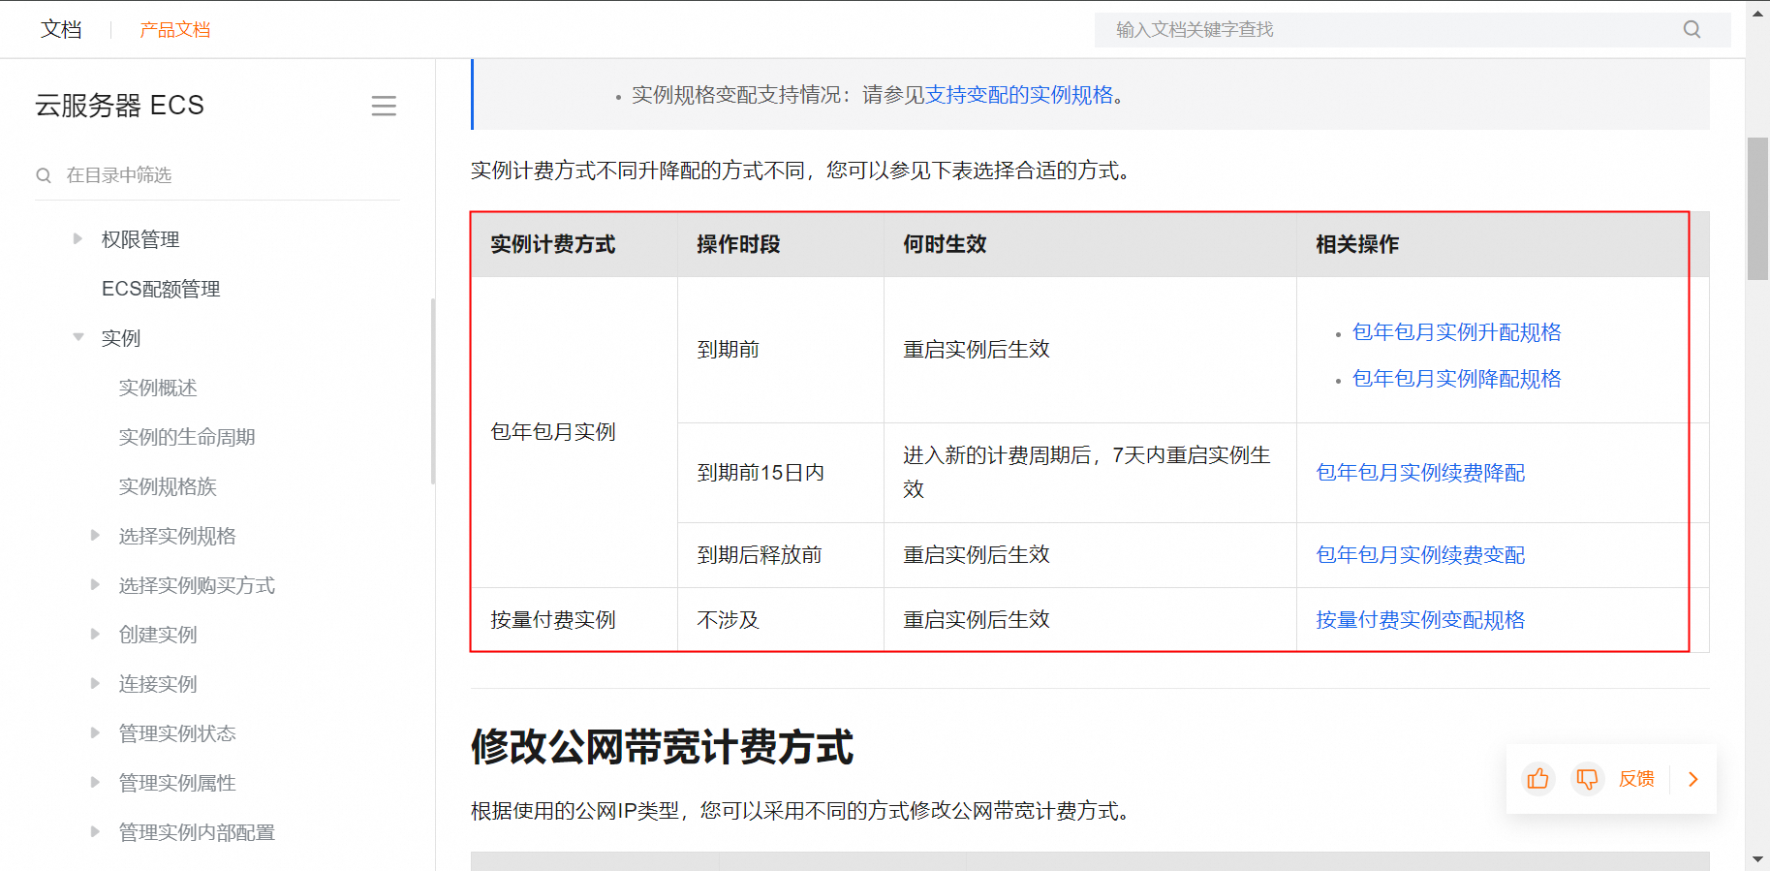The image size is (1770, 871).
Task: Click the 包年包月实例 table cell
Action: (574, 432)
